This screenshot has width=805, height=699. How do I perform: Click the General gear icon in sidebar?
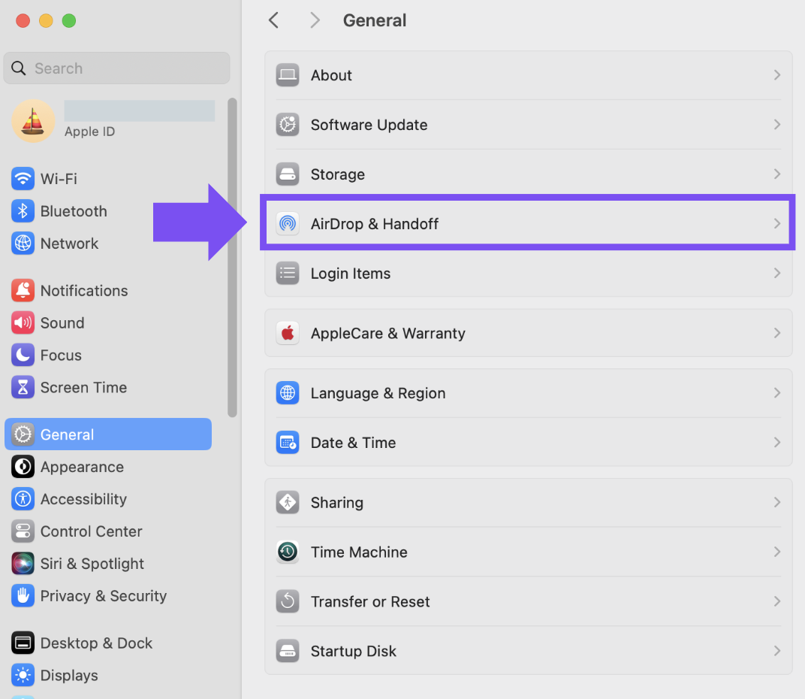tap(23, 434)
